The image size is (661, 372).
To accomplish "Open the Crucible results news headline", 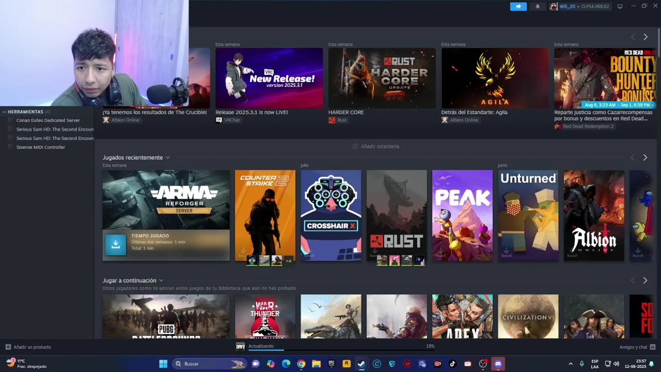I will 154,112.
